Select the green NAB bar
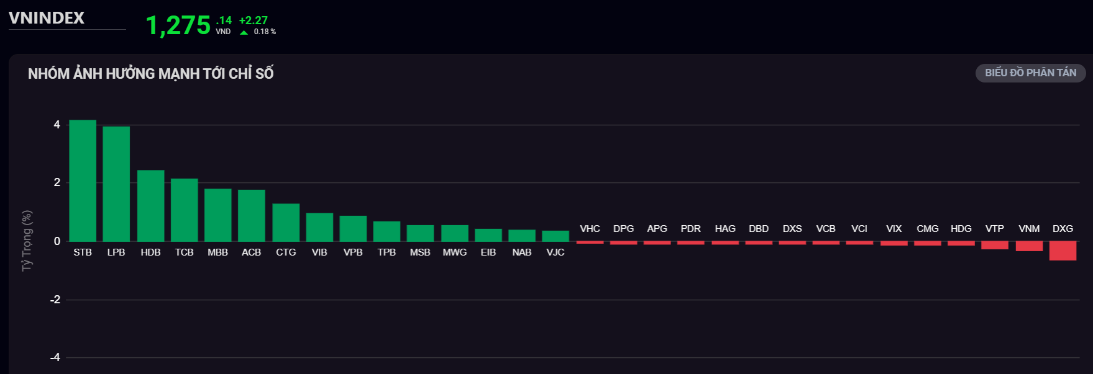 tap(522, 236)
